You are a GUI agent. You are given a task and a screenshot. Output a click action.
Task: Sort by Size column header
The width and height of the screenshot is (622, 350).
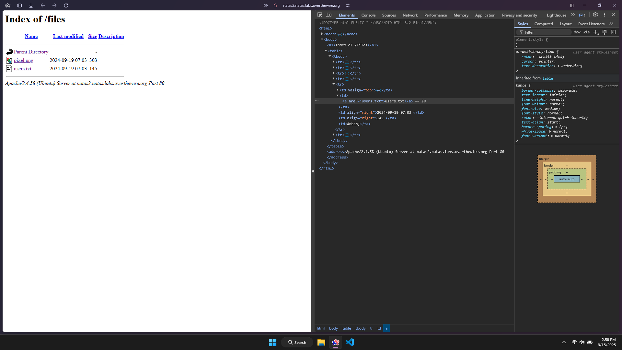tap(93, 36)
